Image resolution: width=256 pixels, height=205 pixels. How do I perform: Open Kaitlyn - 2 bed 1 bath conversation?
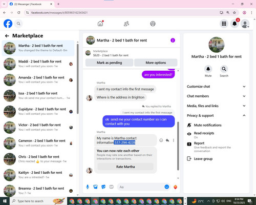38,175
